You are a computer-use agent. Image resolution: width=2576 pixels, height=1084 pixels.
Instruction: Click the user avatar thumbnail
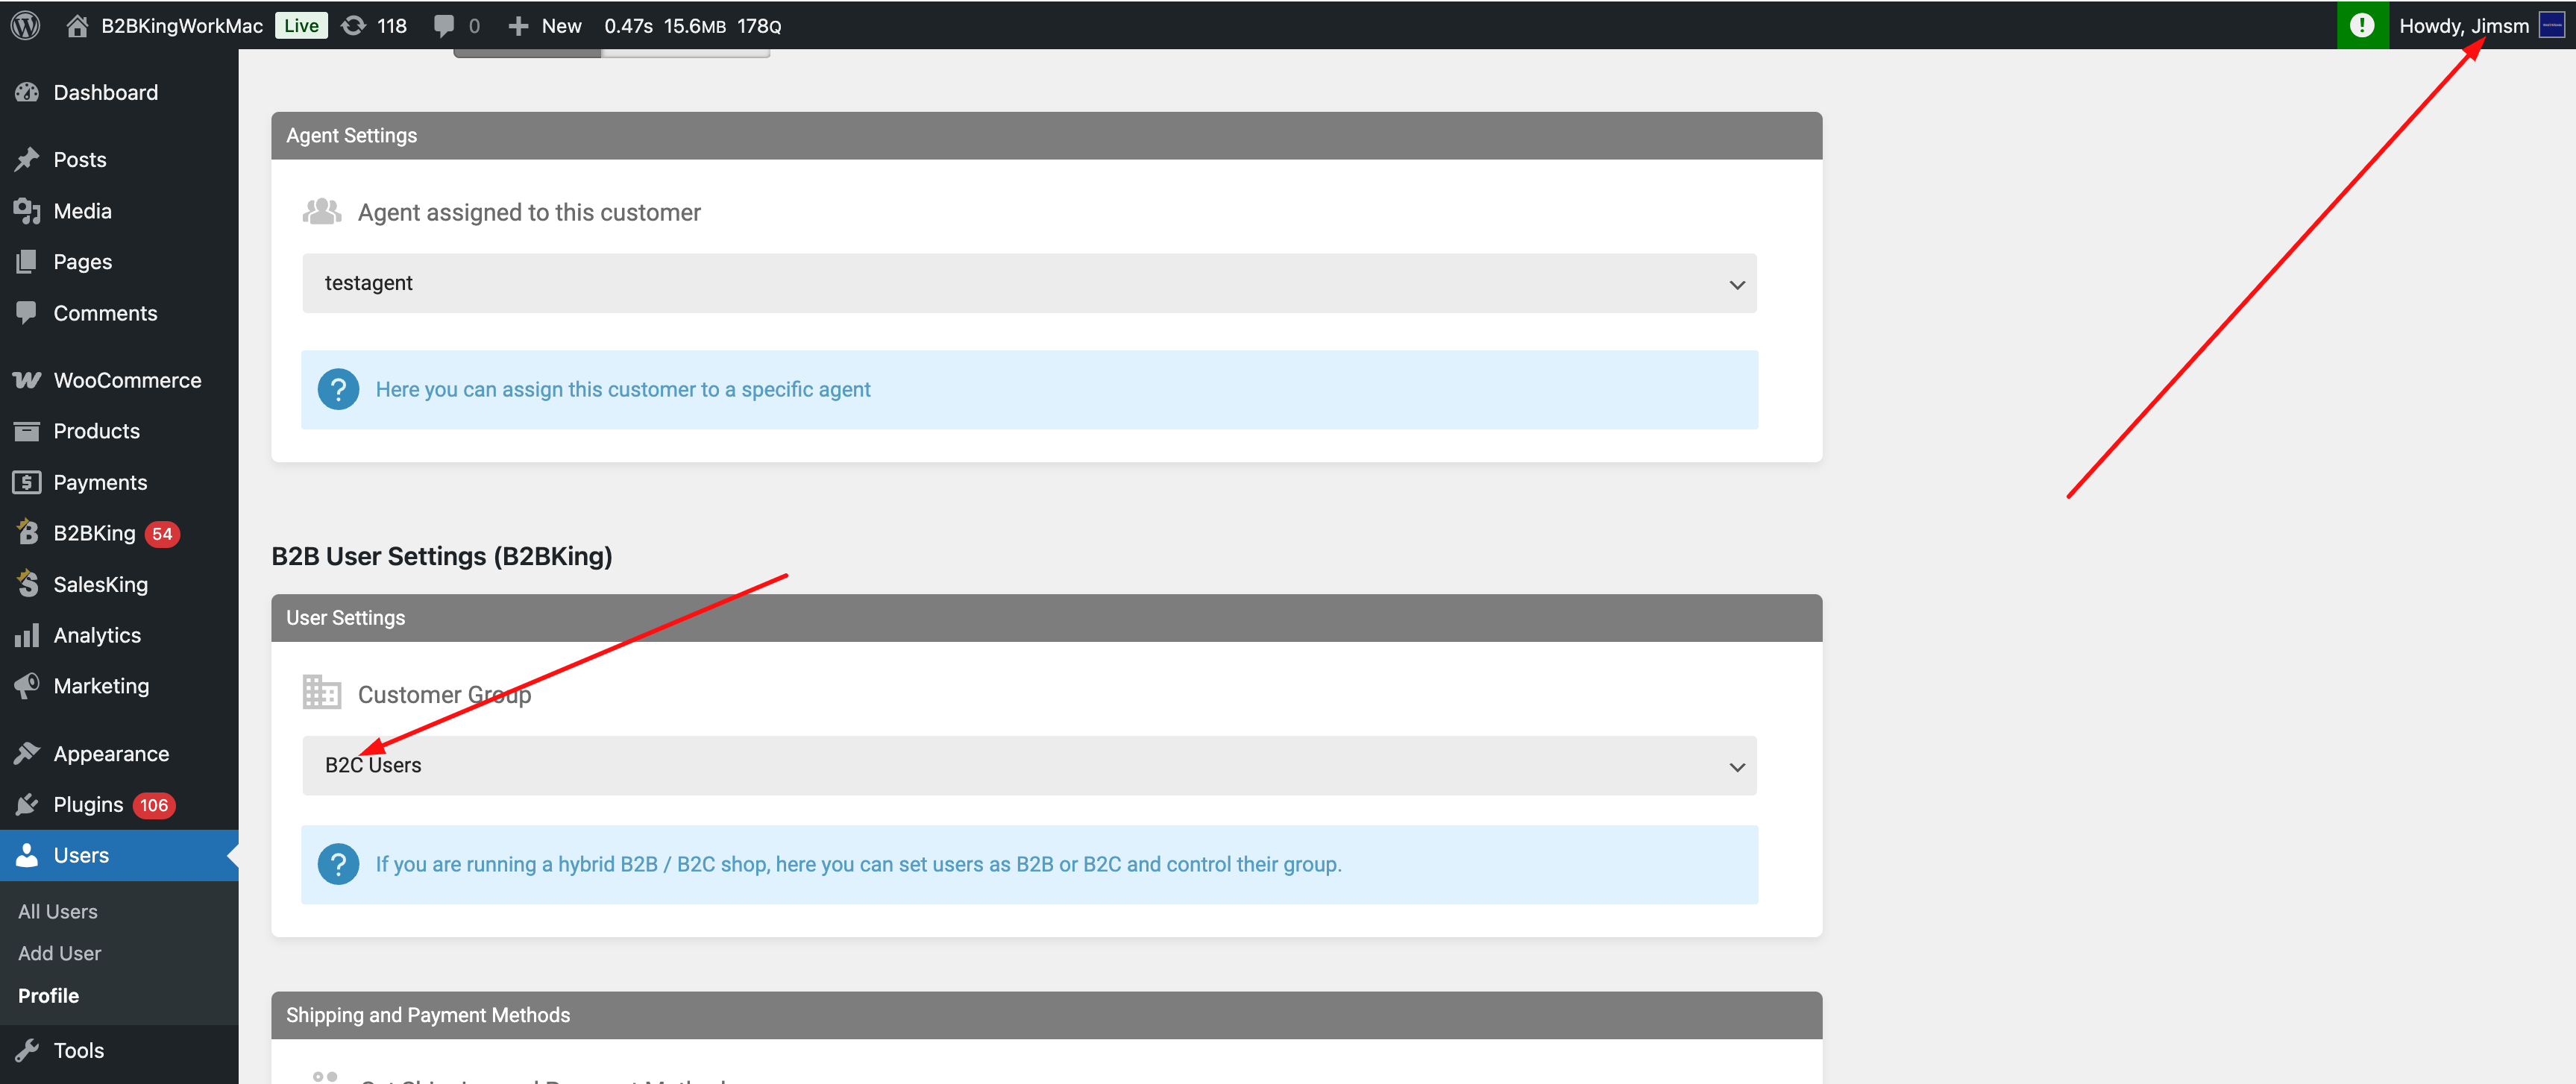[2552, 26]
